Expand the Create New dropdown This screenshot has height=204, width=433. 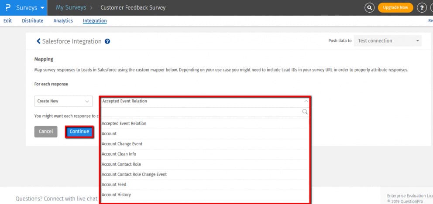pyautogui.click(x=63, y=101)
